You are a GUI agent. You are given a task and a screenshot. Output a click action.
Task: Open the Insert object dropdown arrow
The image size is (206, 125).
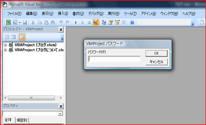[20, 22]
